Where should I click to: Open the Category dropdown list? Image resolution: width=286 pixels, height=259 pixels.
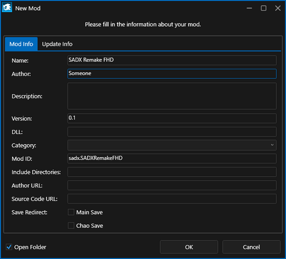coord(172,145)
